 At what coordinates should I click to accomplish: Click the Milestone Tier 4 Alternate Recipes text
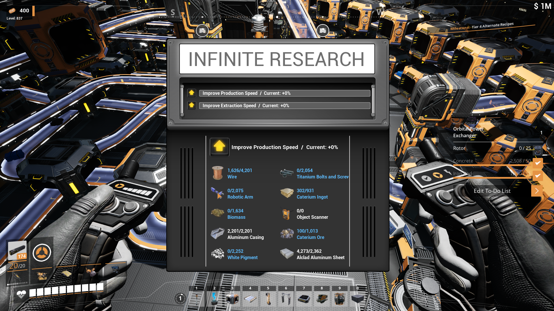482,26
